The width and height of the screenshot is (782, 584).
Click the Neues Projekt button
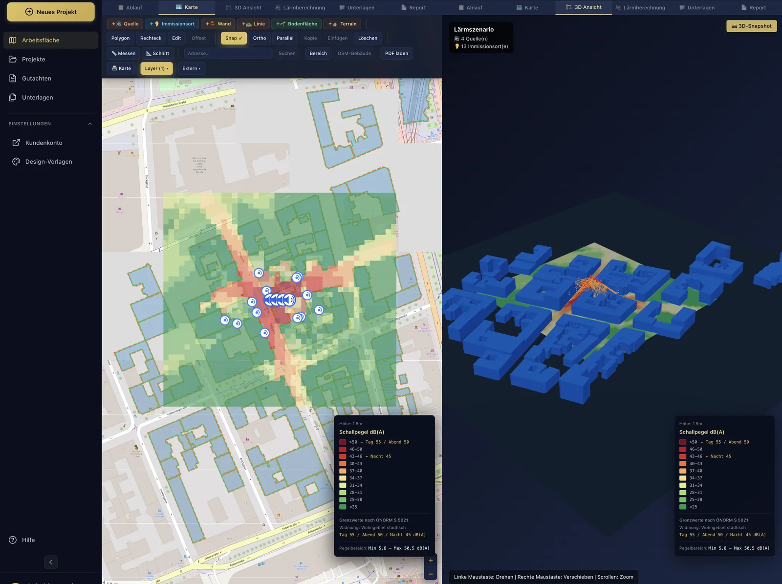pyautogui.click(x=51, y=12)
